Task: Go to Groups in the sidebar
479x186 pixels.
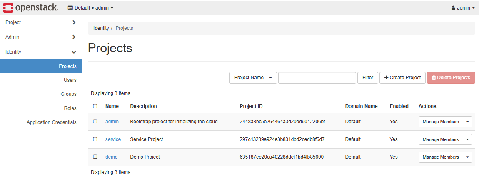Action: [x=68, y=94]
